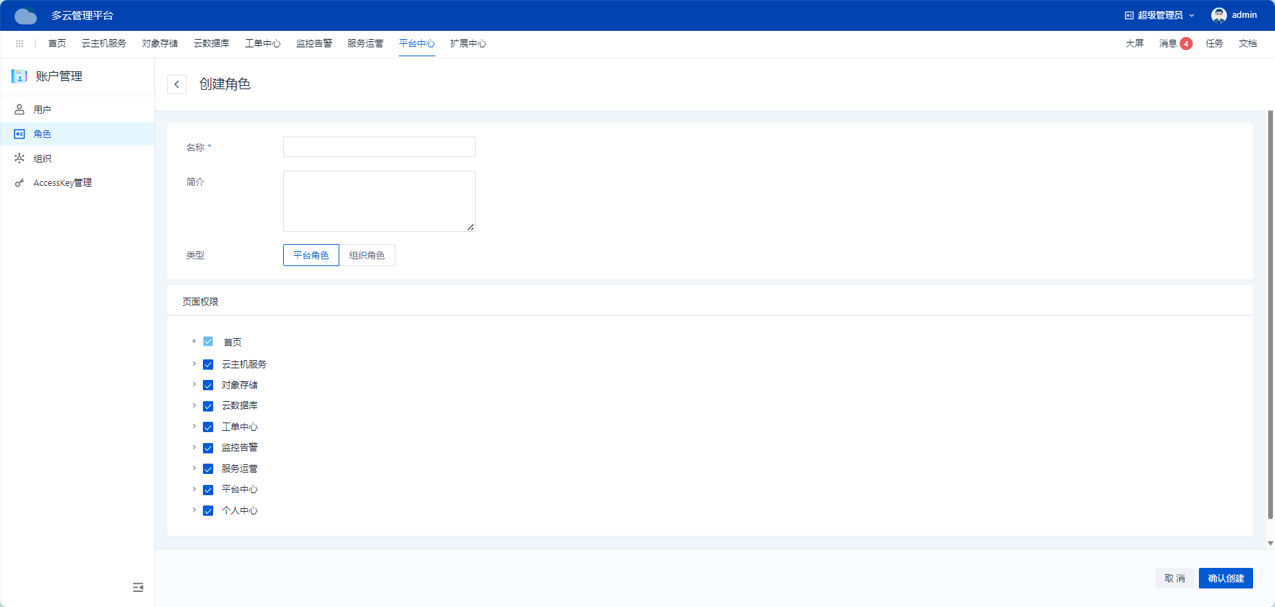Open 消息 notifications with red badge
Viewport: 1275px width, 607px height.
click(x=1175, y=43)
